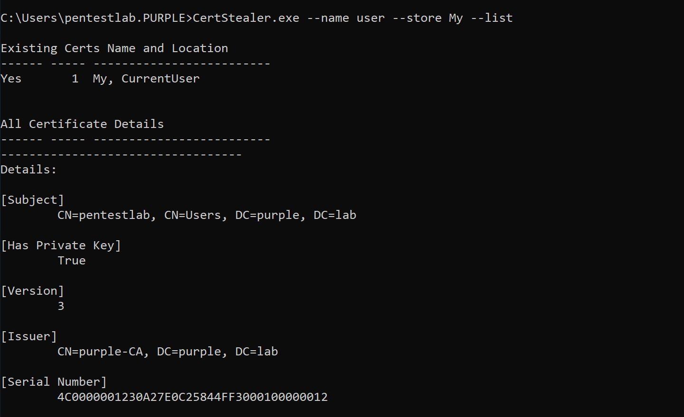
Task: Click the "Existing Certs Name and Location" header
Action: (114, 48)
